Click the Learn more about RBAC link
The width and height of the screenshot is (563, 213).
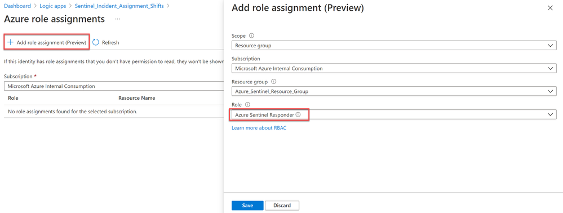tap(259, 128)
